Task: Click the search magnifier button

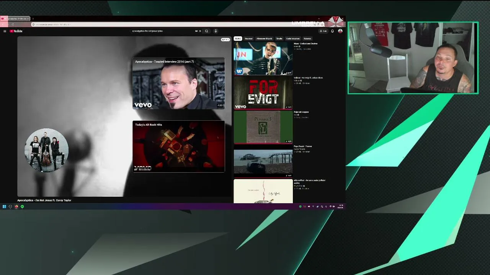Action: click(x=206, y=31)
